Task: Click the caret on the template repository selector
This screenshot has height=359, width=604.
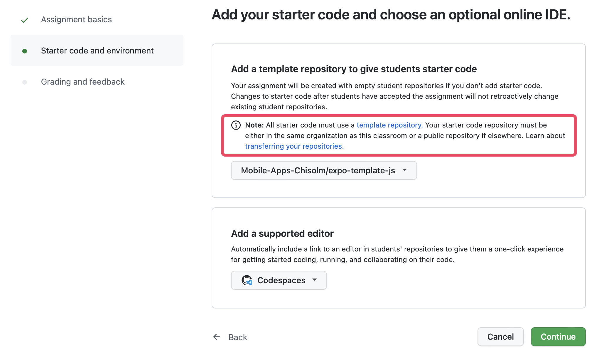Action: (x=405, y=170)
